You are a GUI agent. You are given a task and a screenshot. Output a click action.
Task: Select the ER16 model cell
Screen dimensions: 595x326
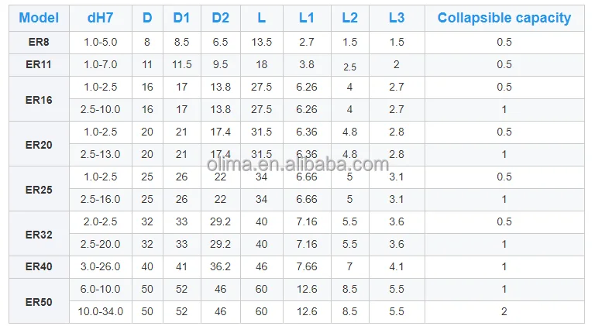point(38,98)
